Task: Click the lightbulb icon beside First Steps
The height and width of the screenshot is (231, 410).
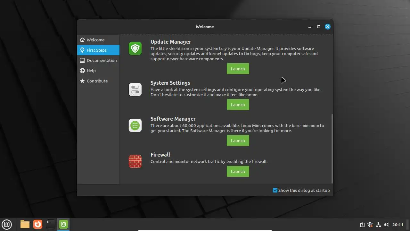Action: 82,50
